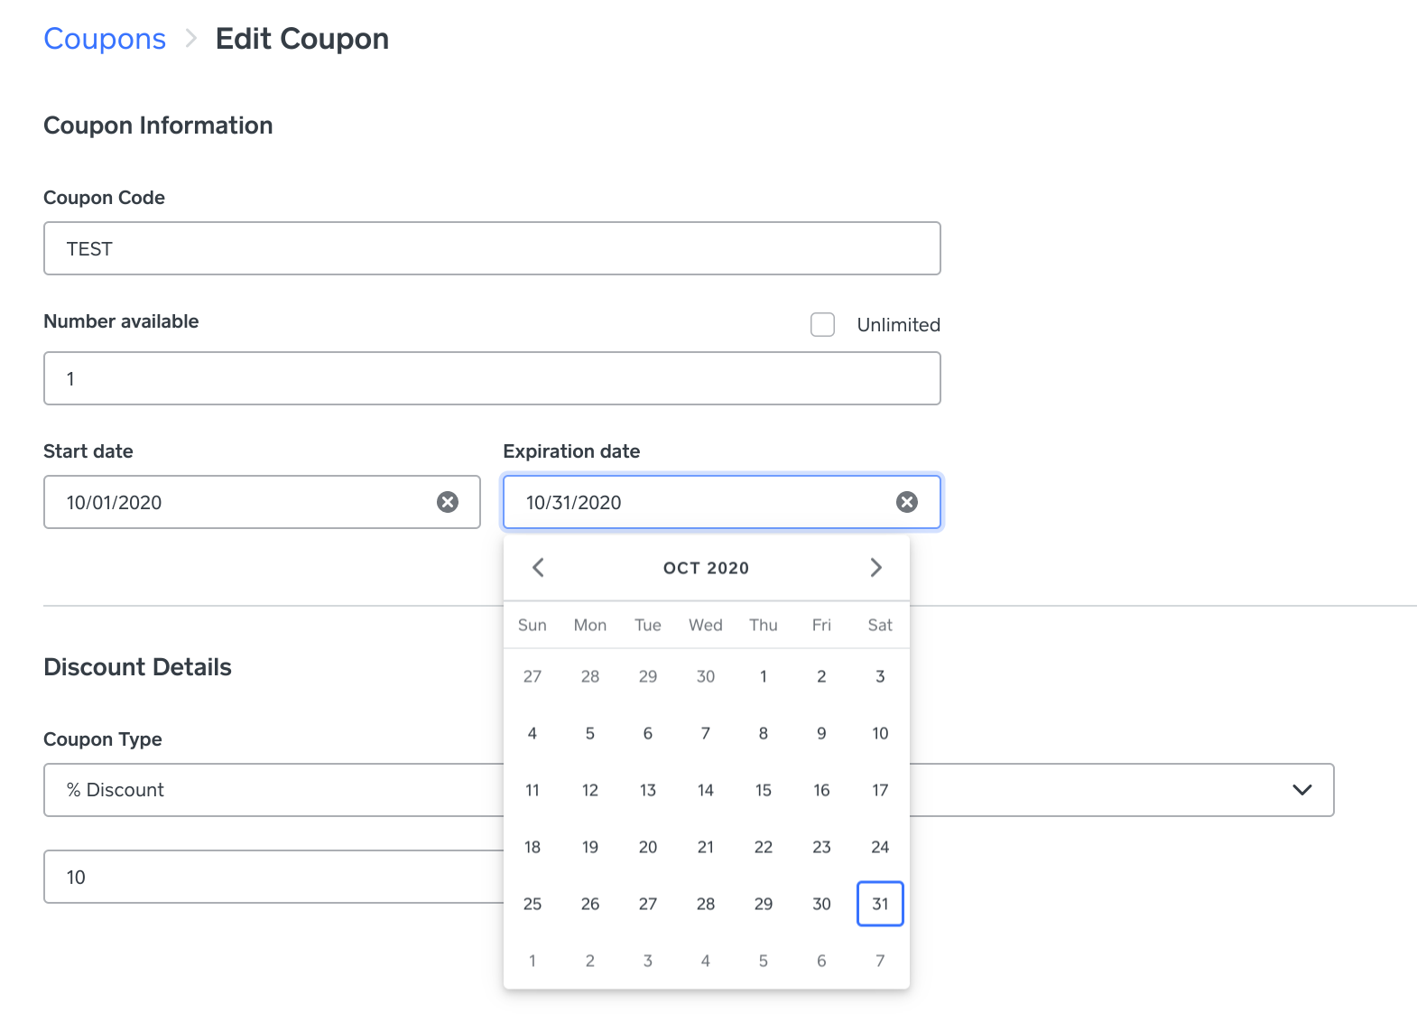Image resolution: width=1417 pixels, height=1022 pixels.
Task: Pick September 28 in the calendar
Action: [x=590, y=676]
